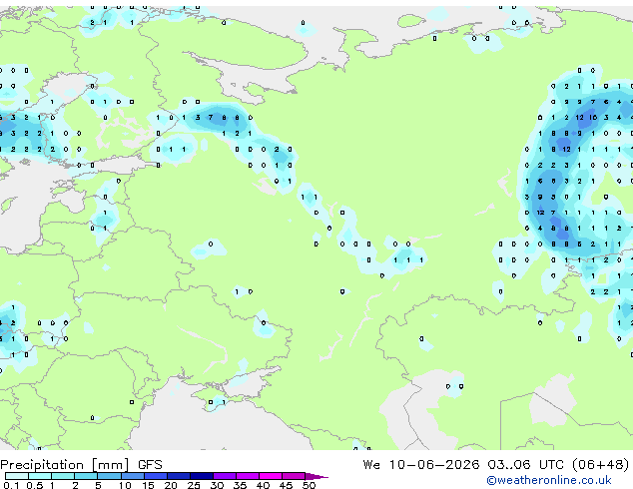Click the above-50 legend arrow tip
Screen dimensions: 633x489
point(316,476)
